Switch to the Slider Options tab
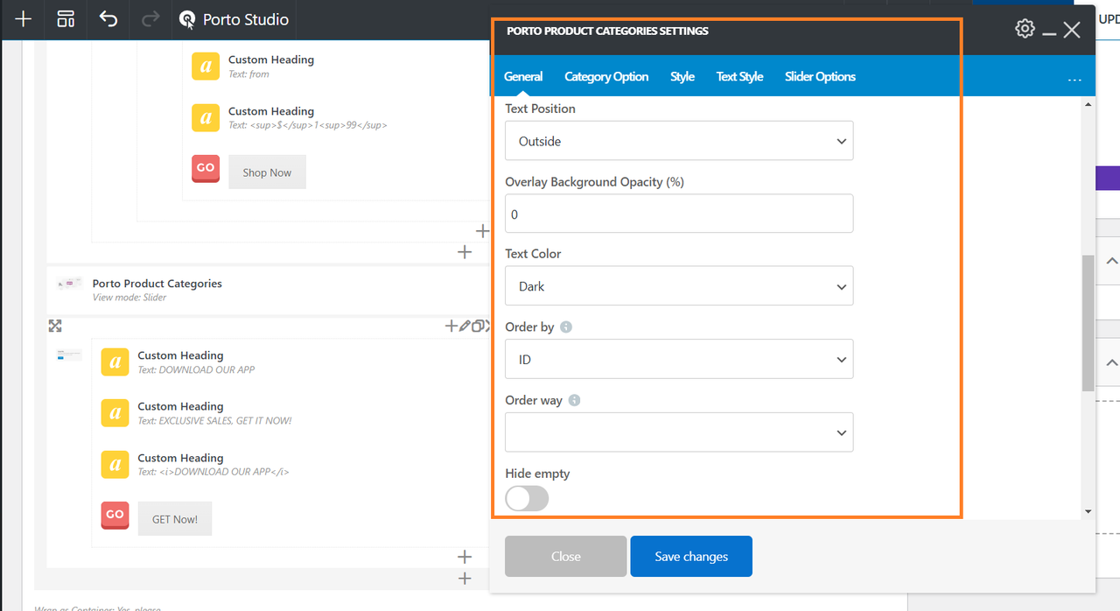The image size is (1120, 611). pyautogui.click(x=820, y=76)
